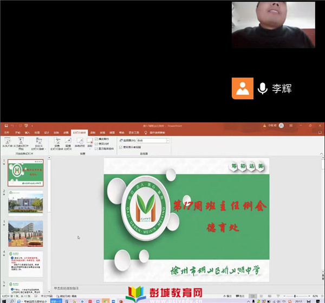The width and height of the screenshot is (325, 303).
Task: Select slide 4 thumbnail with red text
Action: point(25,264)
